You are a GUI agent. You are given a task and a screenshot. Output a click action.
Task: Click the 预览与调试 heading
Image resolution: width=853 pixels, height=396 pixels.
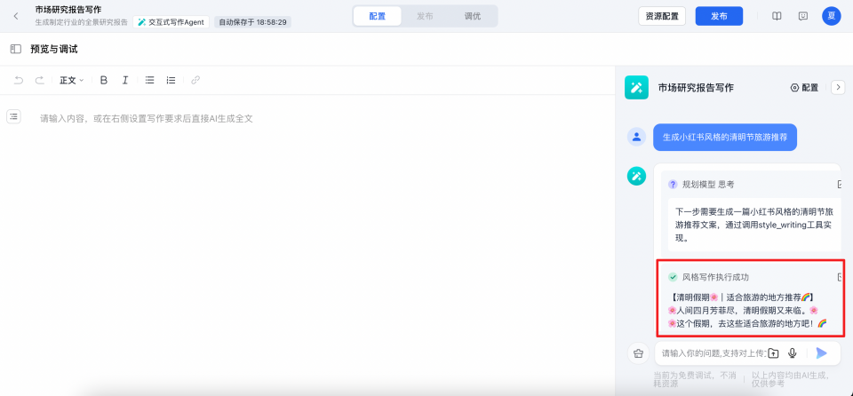(x=54, y=49)
